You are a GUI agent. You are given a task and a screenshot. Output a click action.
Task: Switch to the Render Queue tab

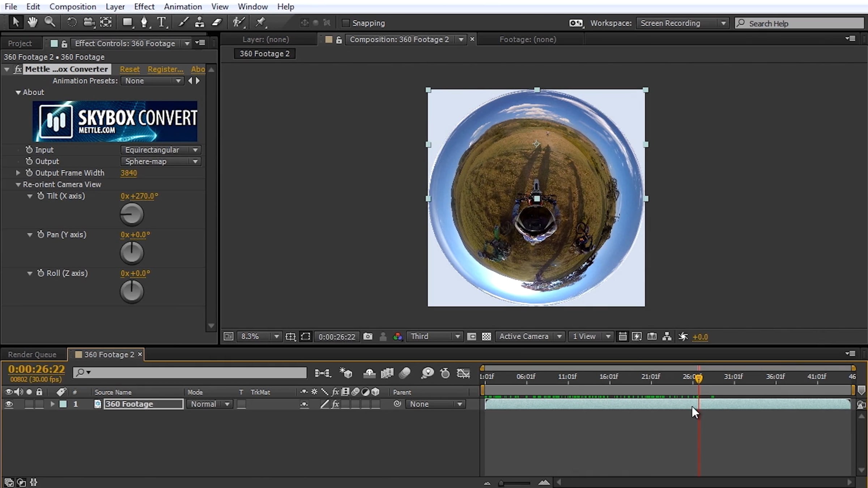(x=32, y=355)
